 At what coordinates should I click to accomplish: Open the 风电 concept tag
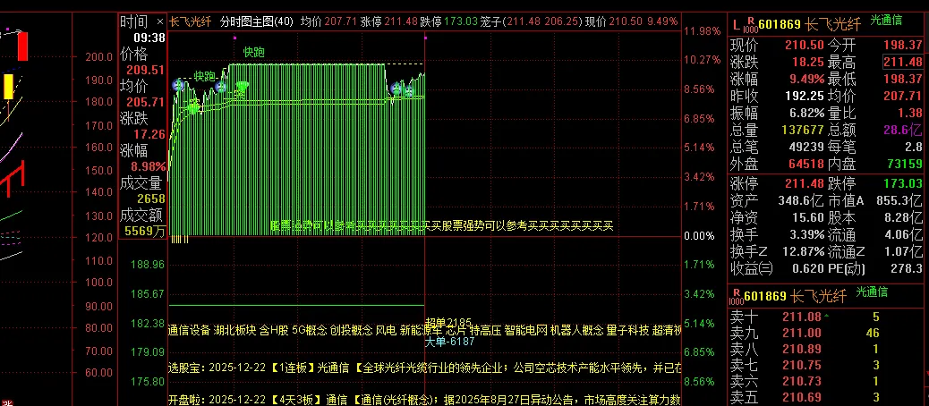click(x=387, y=330)
